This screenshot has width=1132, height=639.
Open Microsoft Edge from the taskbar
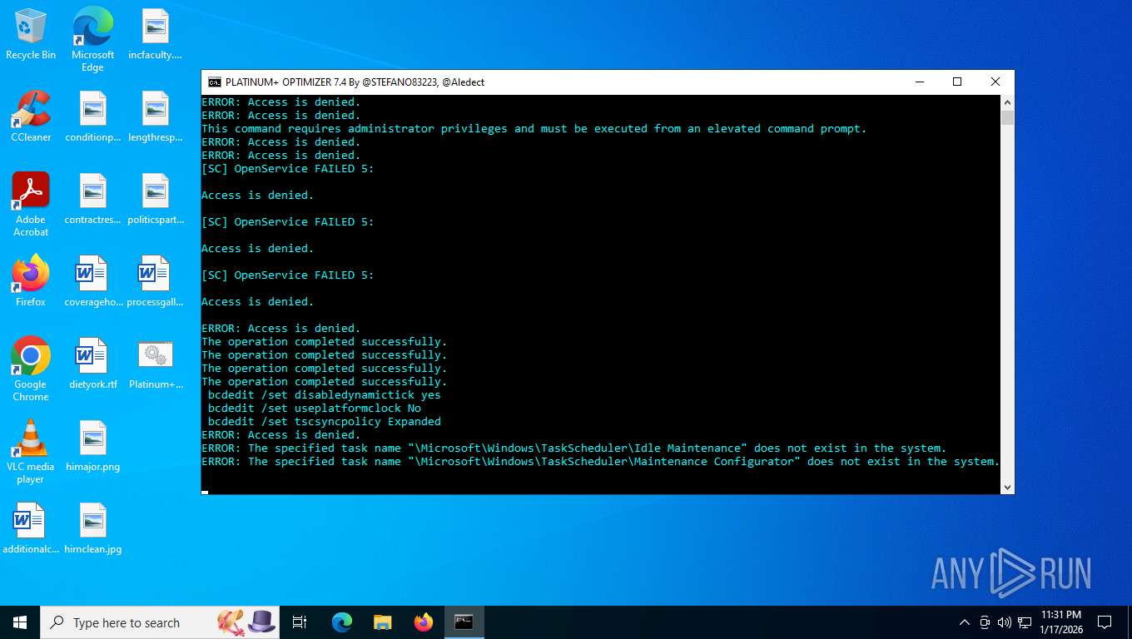pos(341,622)
